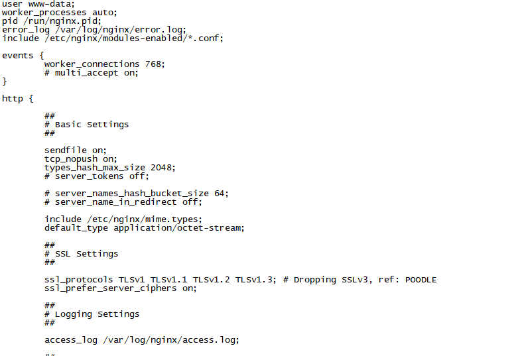520x356 pixels.
Task: Click the 'user www-data;' line
Action: [x=38, y=4]
